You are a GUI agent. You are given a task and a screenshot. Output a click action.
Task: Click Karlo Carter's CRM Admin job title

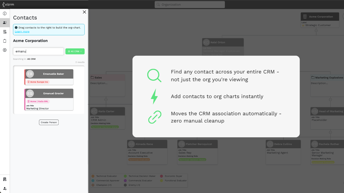[x=99, y=120]
